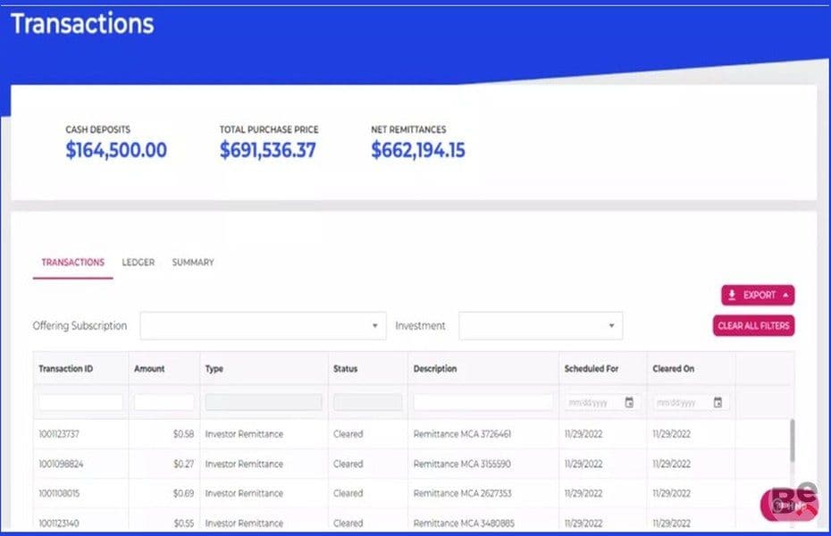Click Scheduled For date in row 1001108015
Viewport: 831px width, 536px height.
(583, 493)
